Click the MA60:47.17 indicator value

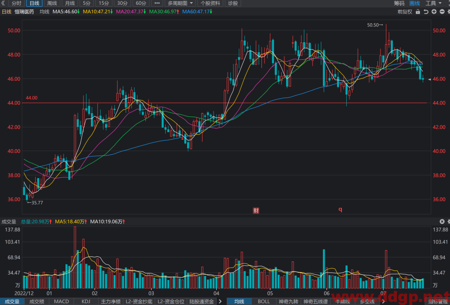tap(197, 12)
